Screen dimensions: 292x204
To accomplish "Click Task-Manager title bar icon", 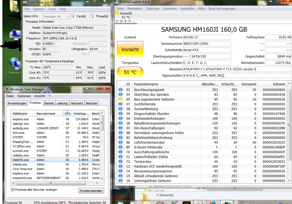I will tap(7, 89).
